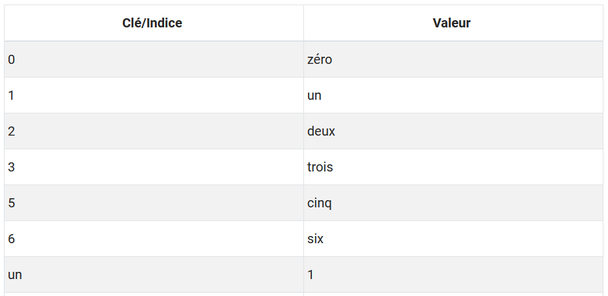Select key cell 1 in Clé/Indice column

[x=11, y=95]
